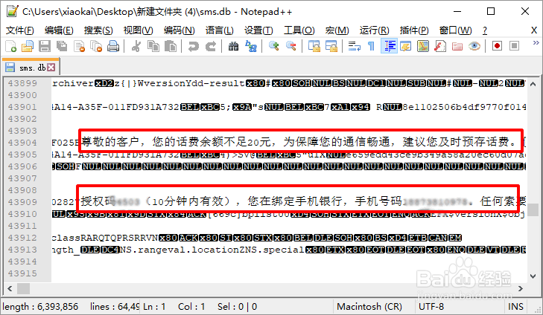
Task: Click horizontal scrollbar left arrow
Action: [10, 288]
